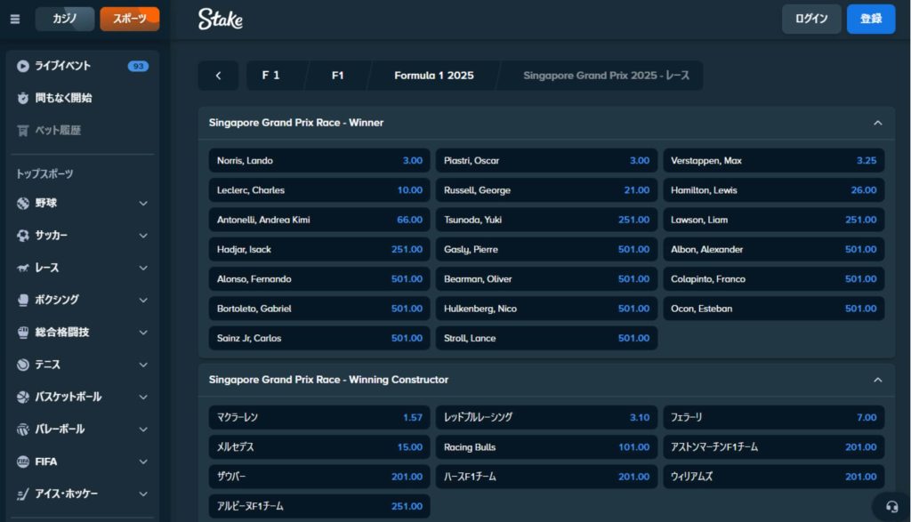Bet on Norris, Lando at 3.00
The height and width of the screenshot is (522, 911).
click(x=319, y=161)
